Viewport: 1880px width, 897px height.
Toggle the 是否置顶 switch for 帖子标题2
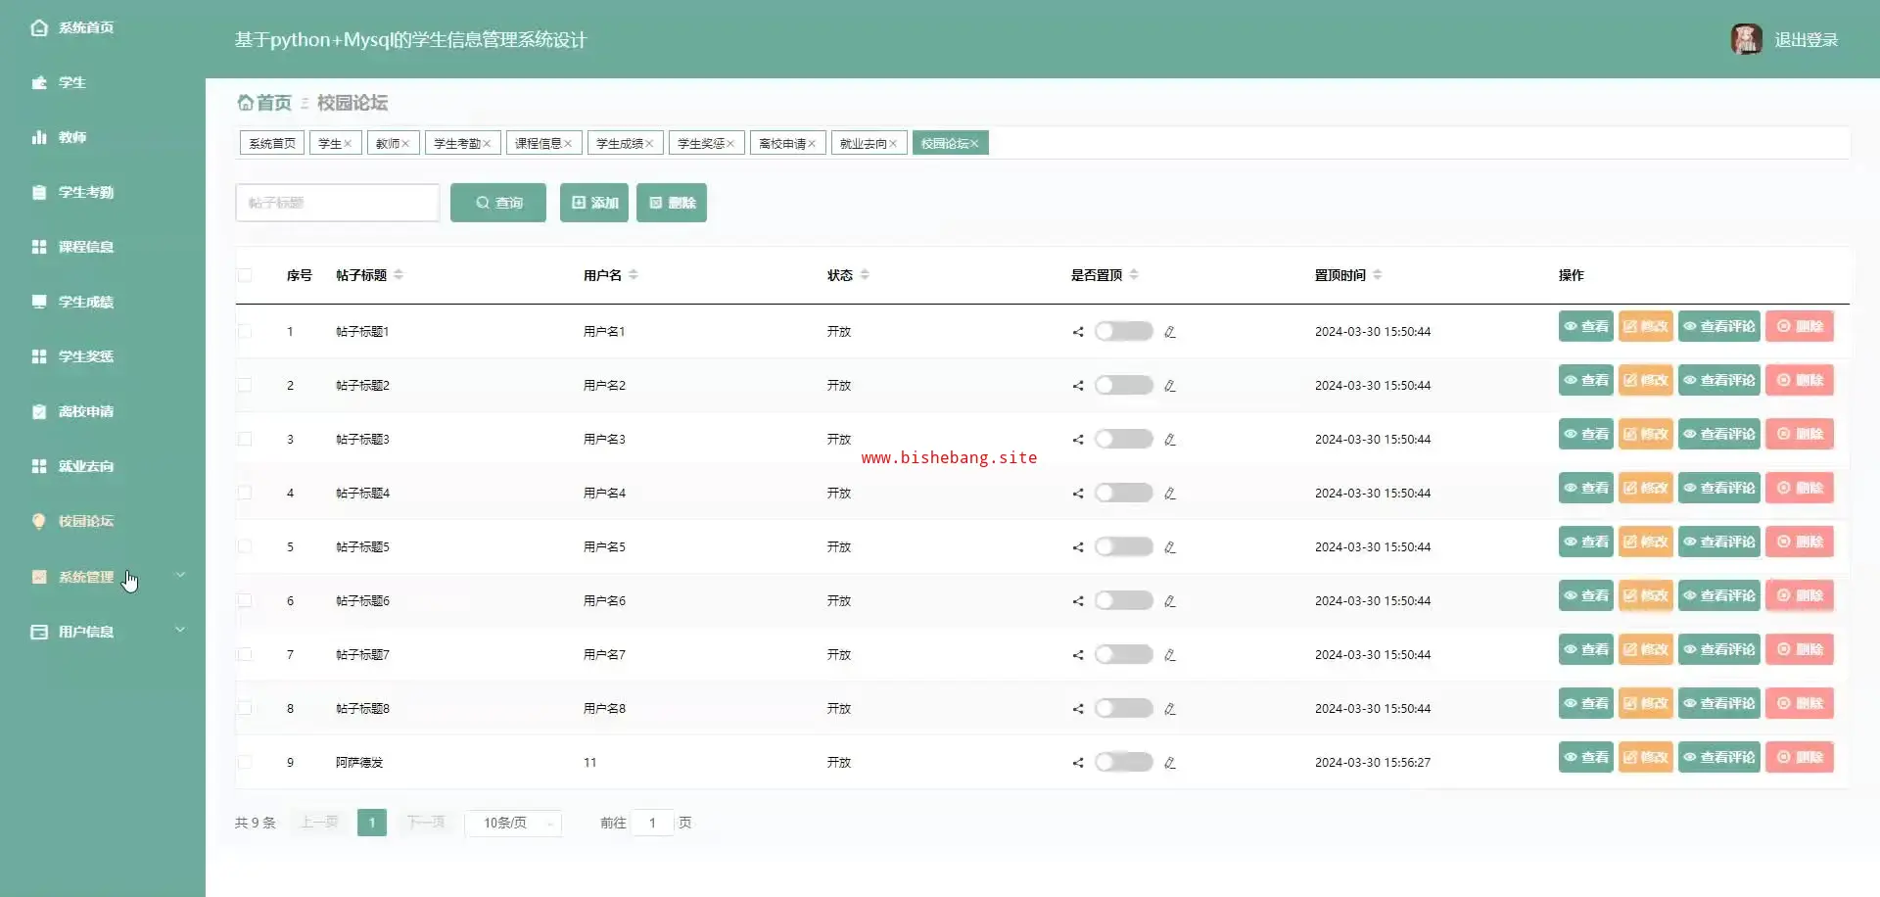[x=1123, y=386]
